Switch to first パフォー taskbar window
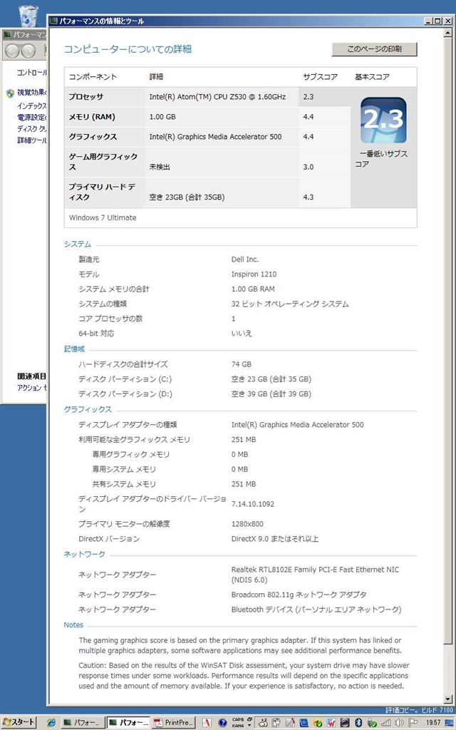Screen dimensions: 456x730 (x=83, y=723)
